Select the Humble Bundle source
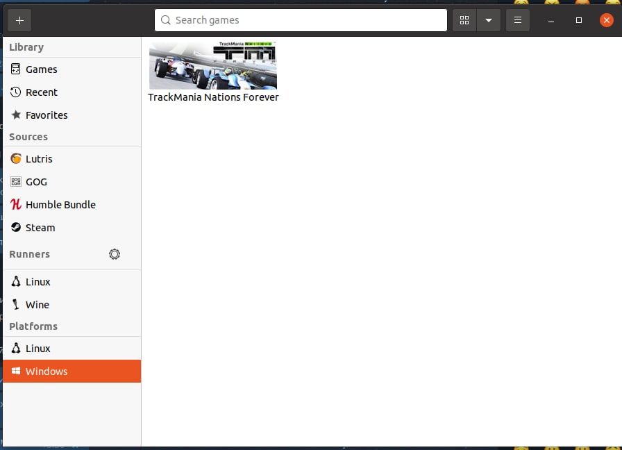Screen dimensions: 622x450 pos(72,205)
